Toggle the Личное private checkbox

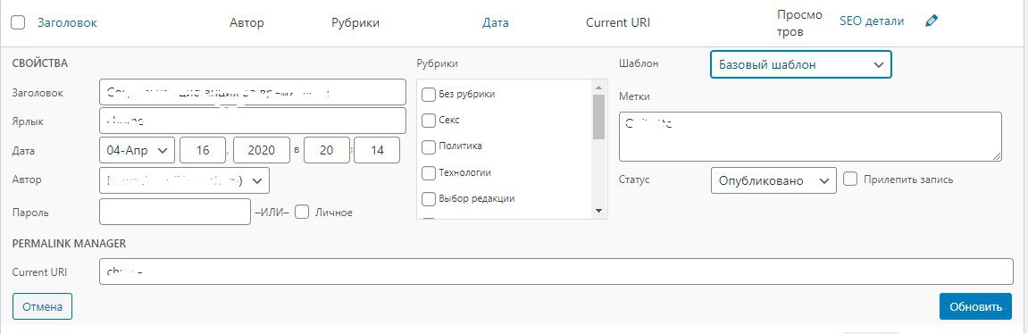pyautogui.click(x=302, y=212)
